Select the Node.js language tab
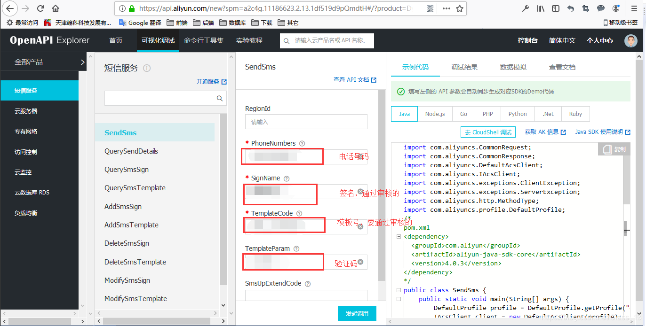The image size is (646, 326). (435, 114)
